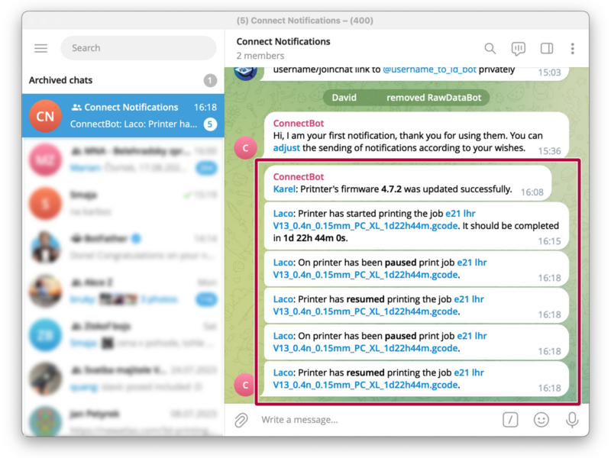Click the Connect Notifications avatar in the sidebar
Image resolution: width=611 pixels, height=458 pixels.
[x=44, y=115]
